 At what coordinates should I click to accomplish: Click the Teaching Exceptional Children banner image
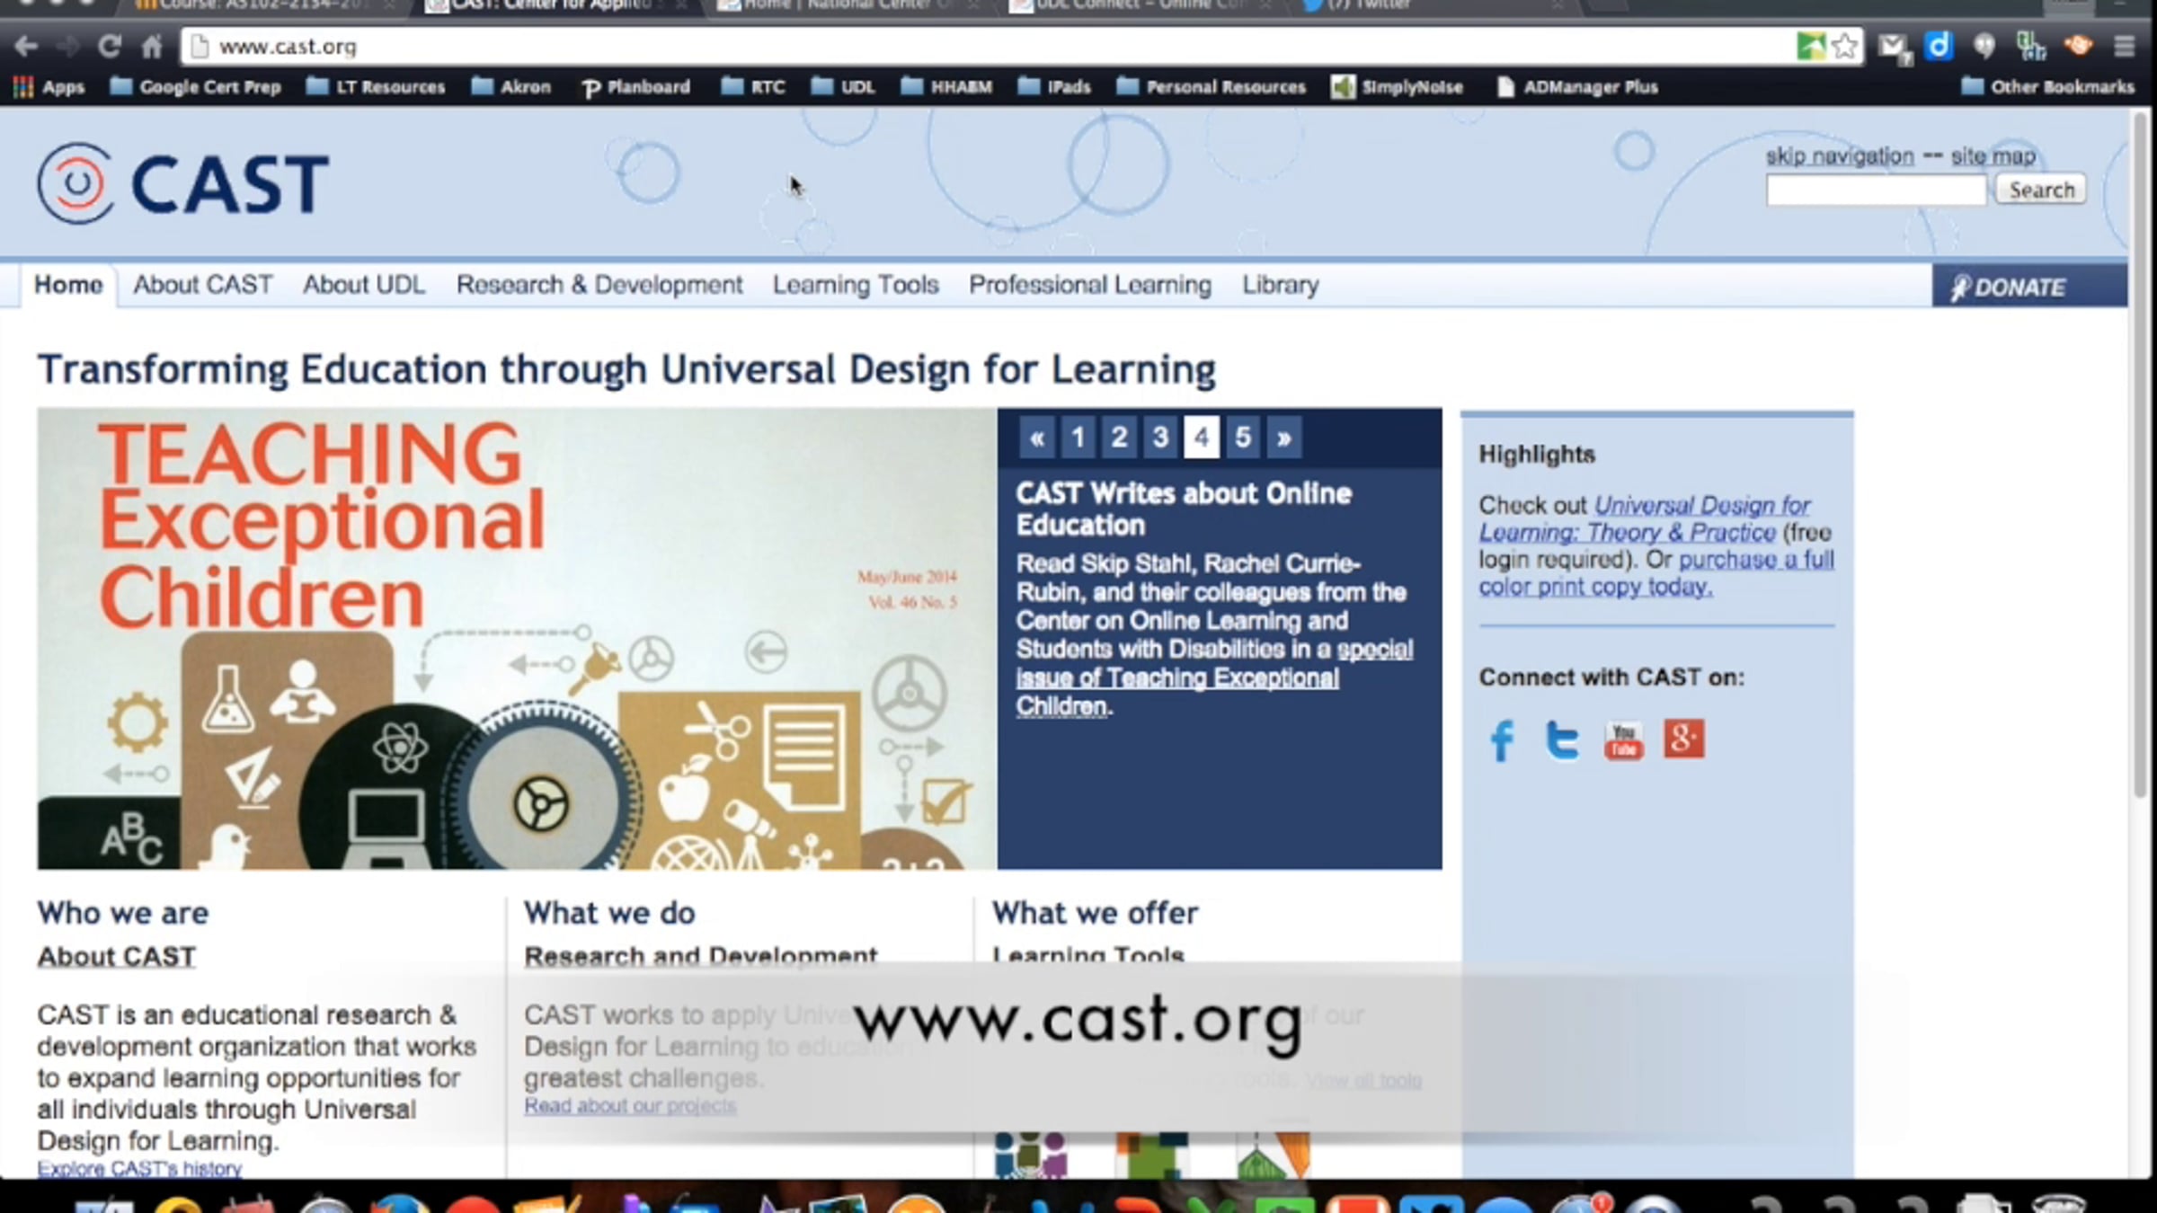coord(517,639)
